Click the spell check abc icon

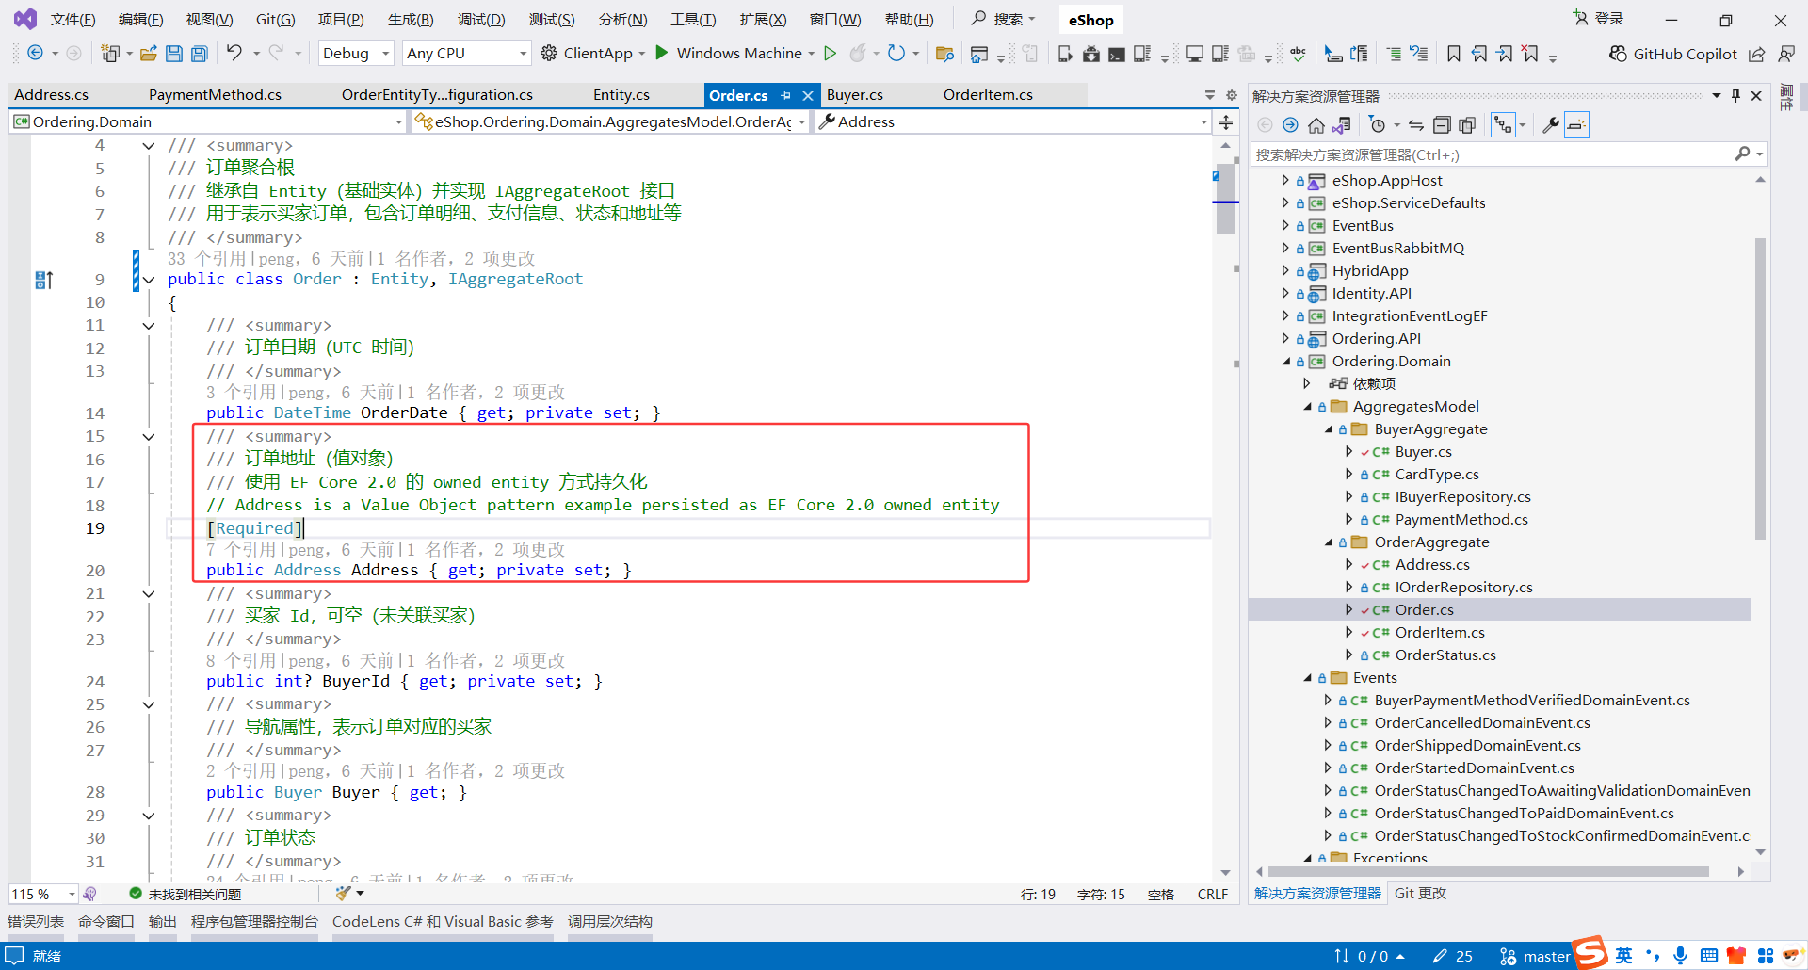1299,54
